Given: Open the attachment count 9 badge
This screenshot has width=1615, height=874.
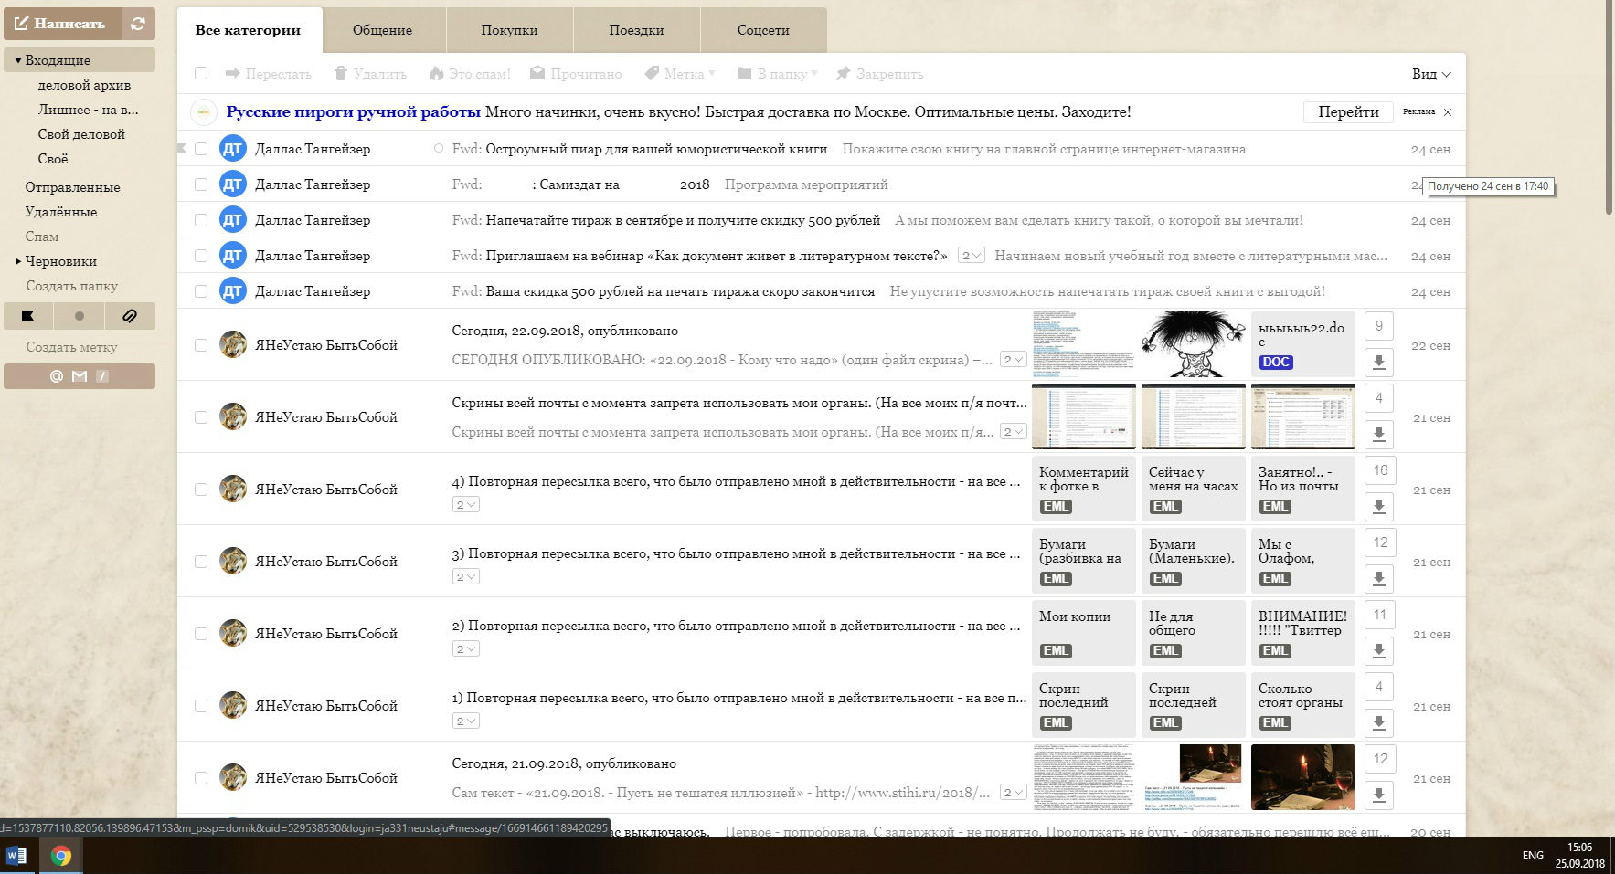Looking at the screenshot, I should [1379, 325].
